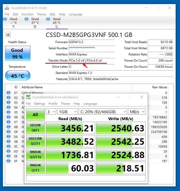This screenshot has height=191, width=180.
Task: Expand the target drive dropdown C: 20%
Action: (103, 112)
